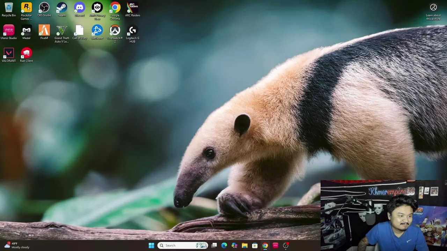
Task: Open OBS Studio taskbar icon
Action: (x=286, y=245)
